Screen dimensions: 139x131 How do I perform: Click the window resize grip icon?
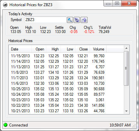click(x=134, y=126)
